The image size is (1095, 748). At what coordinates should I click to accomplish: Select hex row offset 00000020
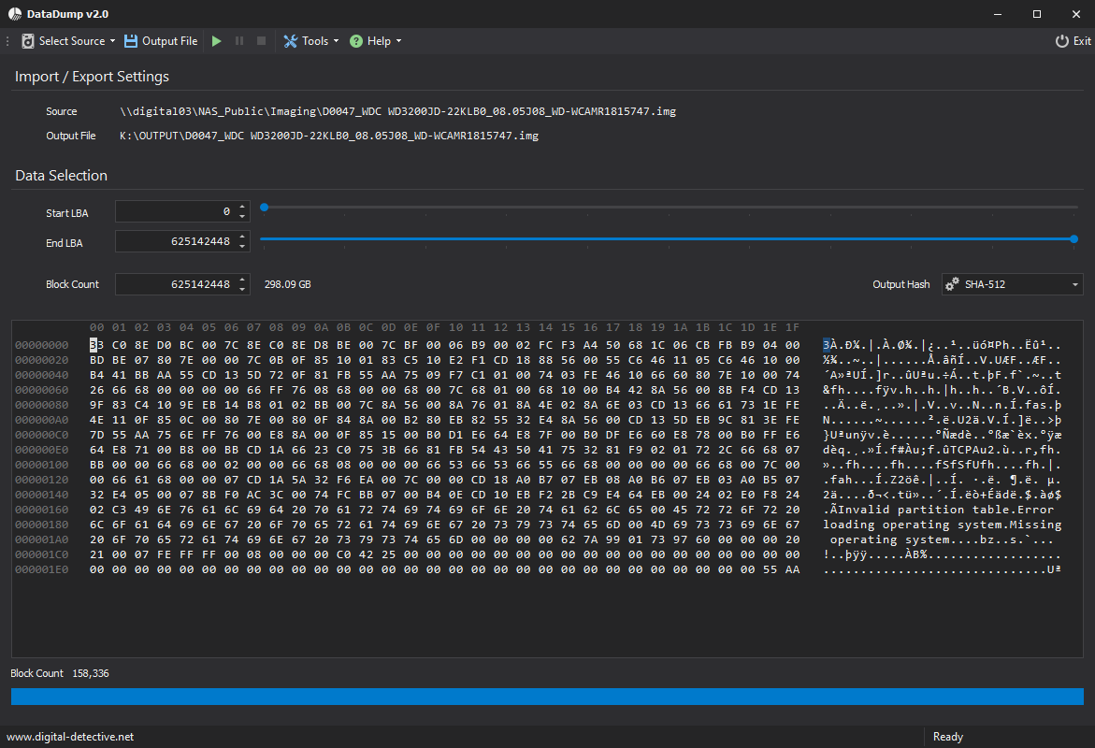(42, 360)
